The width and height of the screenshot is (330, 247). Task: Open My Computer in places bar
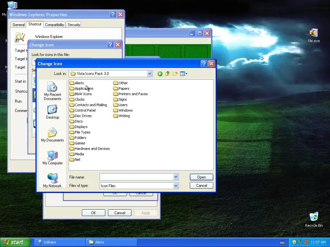pos(53,158)
